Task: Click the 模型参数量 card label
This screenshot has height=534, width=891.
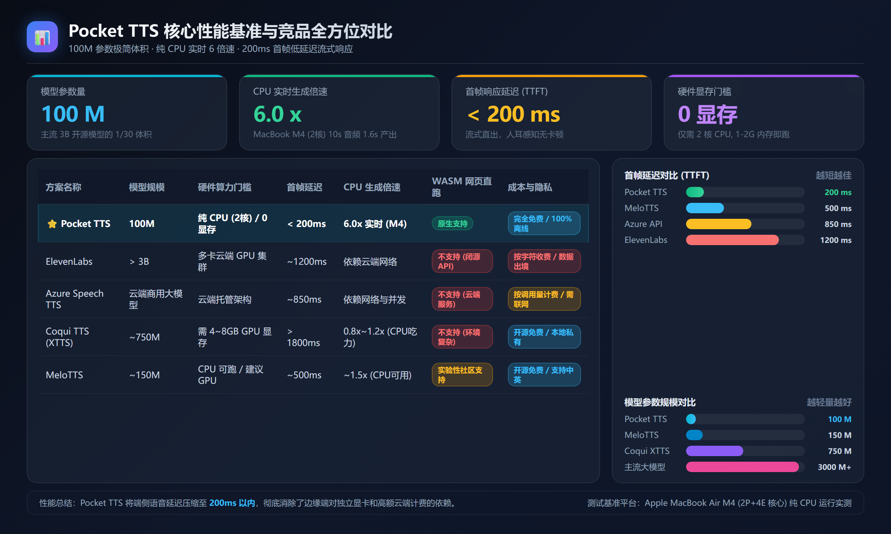Action: click(x=63, y=92)
